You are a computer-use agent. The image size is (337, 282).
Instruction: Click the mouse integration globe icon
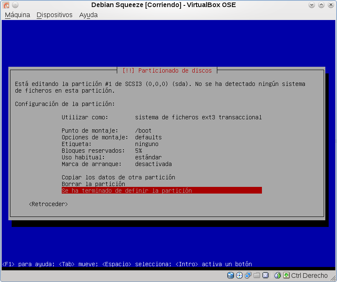coord(278,275)
